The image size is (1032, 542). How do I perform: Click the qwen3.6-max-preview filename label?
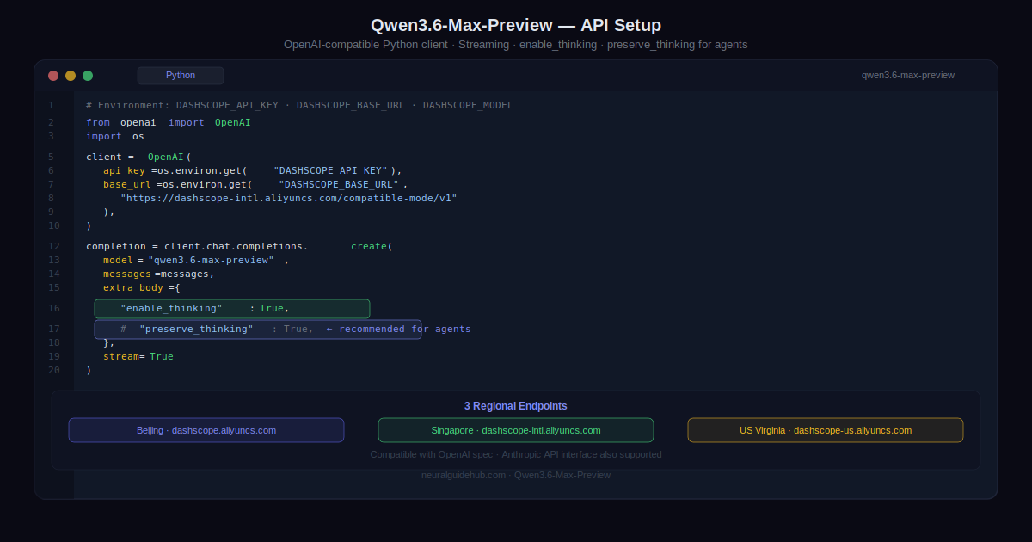coord(907,76)
